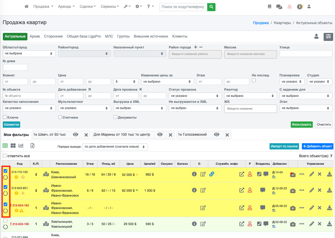The height and width of the screenshot is (238, 335).
Task: Open the 'Сделки' menu
Action: tap(87, 7)
